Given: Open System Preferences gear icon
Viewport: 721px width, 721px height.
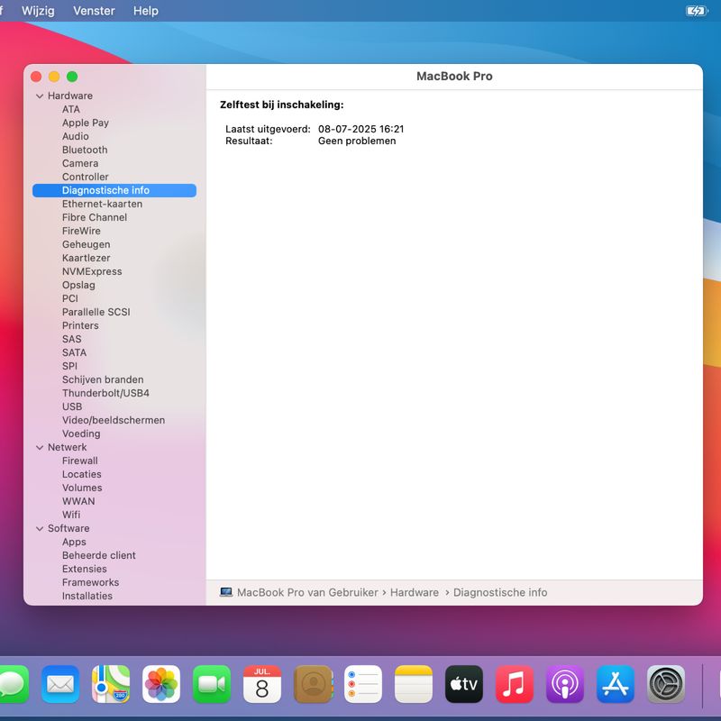Looking at the screenshot, I should 666,684.
